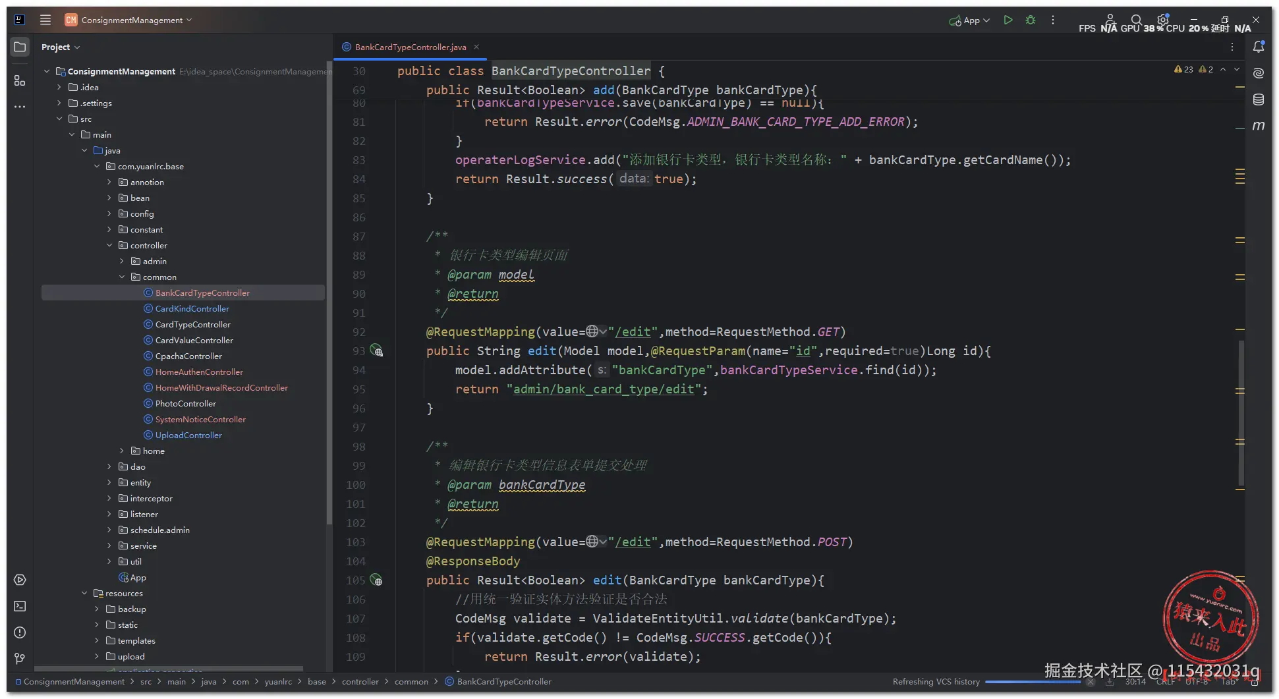The height and width of the screenshot is (699, 1279).
Task: Debug the App configuration
Action: click(1031, 20)
